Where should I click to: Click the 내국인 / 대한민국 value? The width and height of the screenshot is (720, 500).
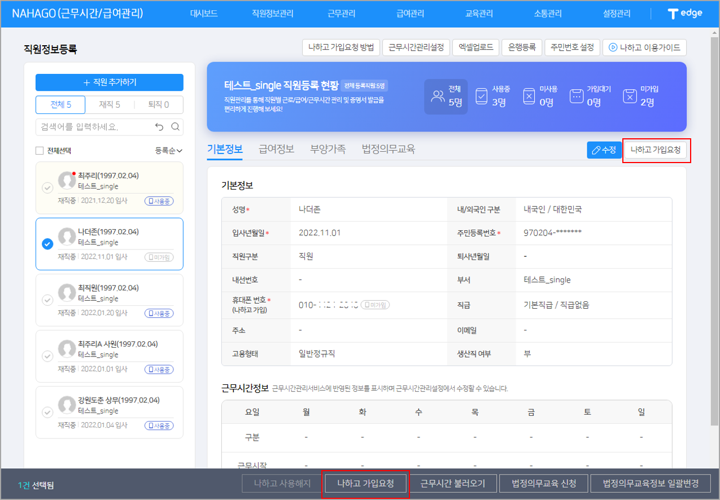(553, 209)
